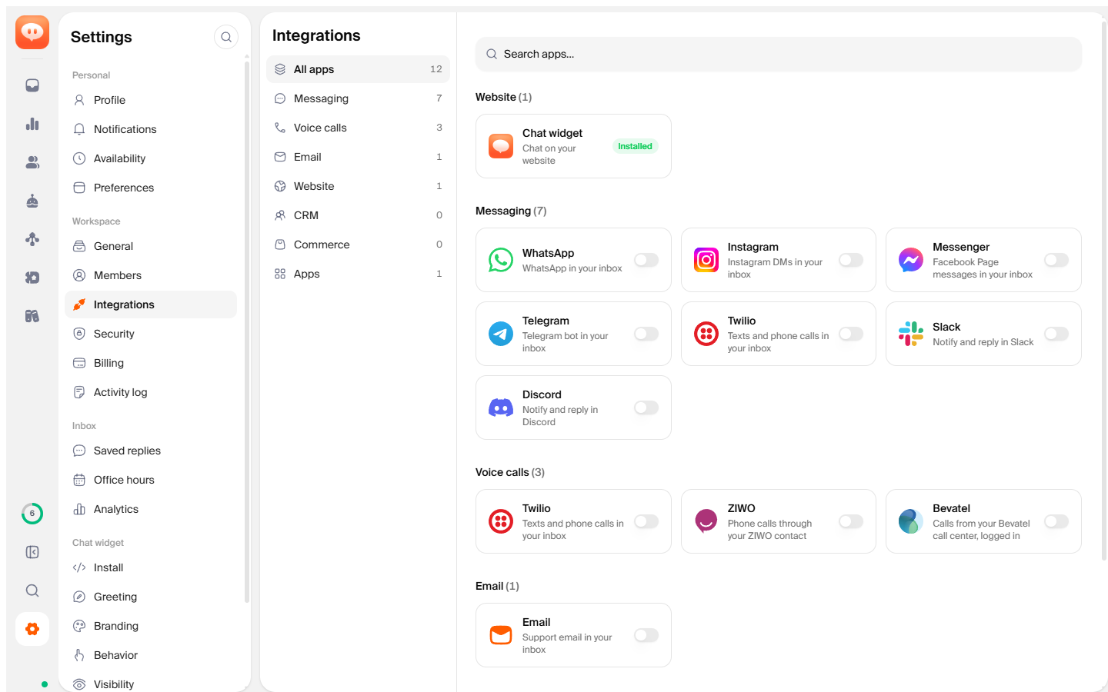This screenshot has height=692, width=1108.
Task: Select the Commerce category
Action: 358,245
